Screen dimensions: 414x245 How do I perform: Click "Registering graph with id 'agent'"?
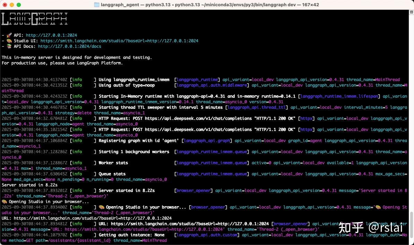(x=139, y=140)
